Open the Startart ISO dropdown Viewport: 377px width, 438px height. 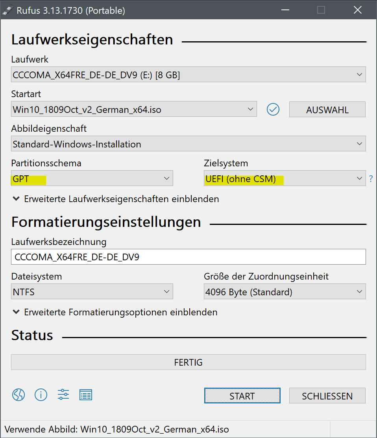pos(134,109)
